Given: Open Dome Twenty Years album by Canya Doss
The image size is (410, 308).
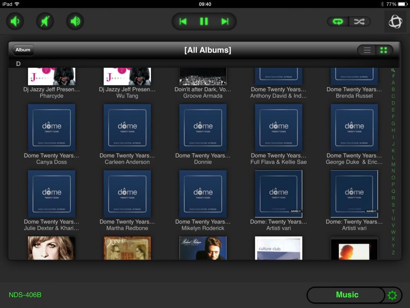Looking at the screenshot, I should tap(52, 128).
